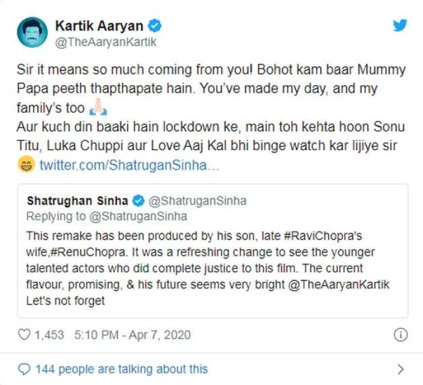Open @ShatruganSinha handle next to quoted name

pyautogui.click(x=197, y=201)
